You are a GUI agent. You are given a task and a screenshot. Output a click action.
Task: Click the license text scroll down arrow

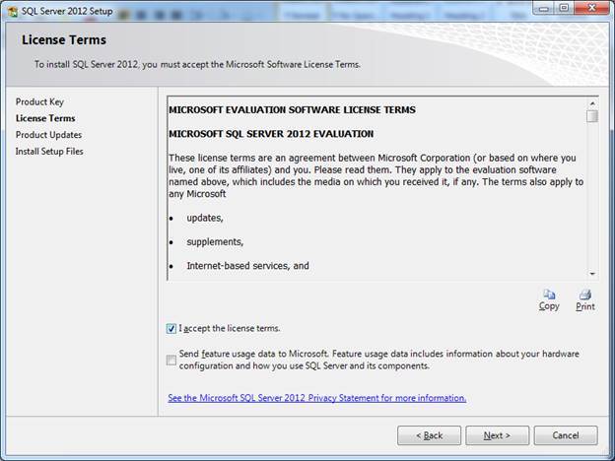pos(592,274)
